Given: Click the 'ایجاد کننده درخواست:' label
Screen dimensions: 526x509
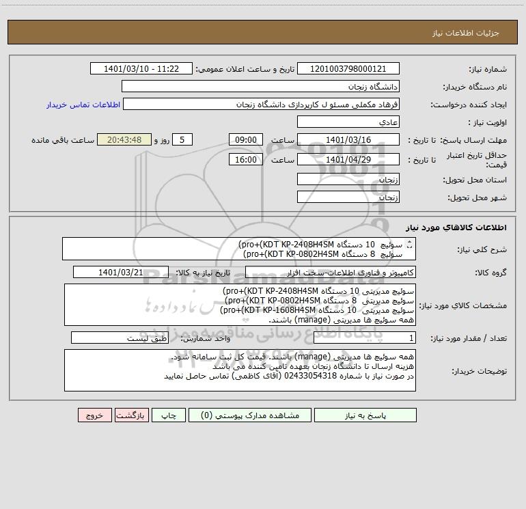Looking at the screenshot, I should (x=469, y=105).
